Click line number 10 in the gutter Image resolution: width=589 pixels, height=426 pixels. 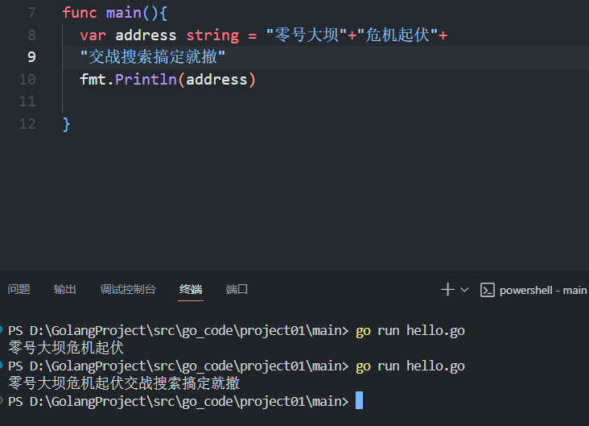[27, 79]
